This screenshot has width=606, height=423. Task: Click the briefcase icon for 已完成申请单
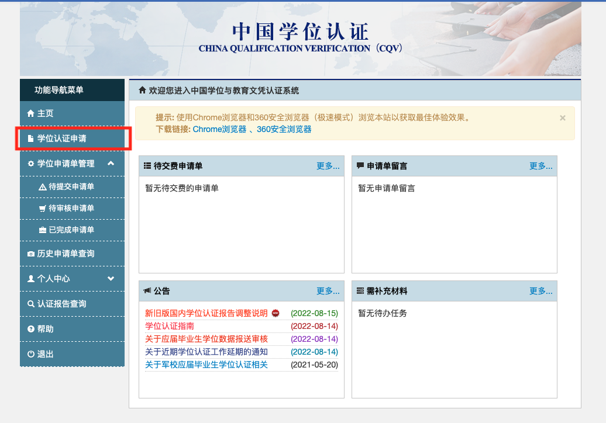42,230
